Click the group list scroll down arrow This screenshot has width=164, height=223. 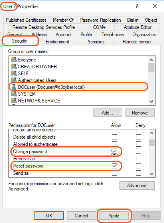152,102
